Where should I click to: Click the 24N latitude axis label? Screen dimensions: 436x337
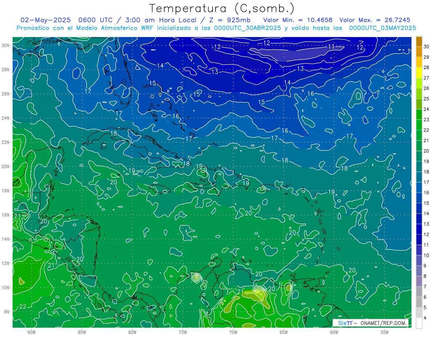coord(6,118)
